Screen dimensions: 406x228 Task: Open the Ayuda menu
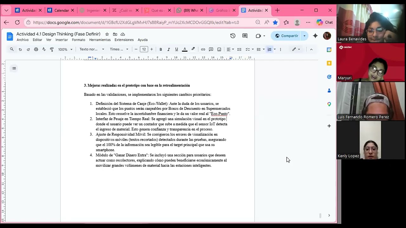[x=142, y=40]
